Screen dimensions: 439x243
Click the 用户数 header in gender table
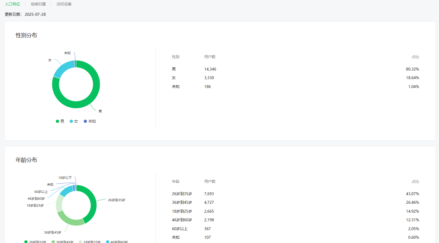point(210,57)
